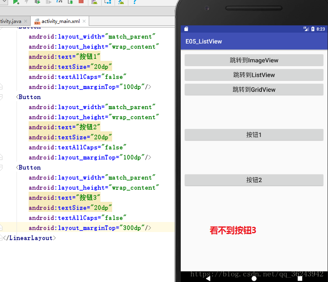The height and width of the screenshot is (282, 328).
Task: Tap the 按钮2 button in emulator
Action: [254, 180]
